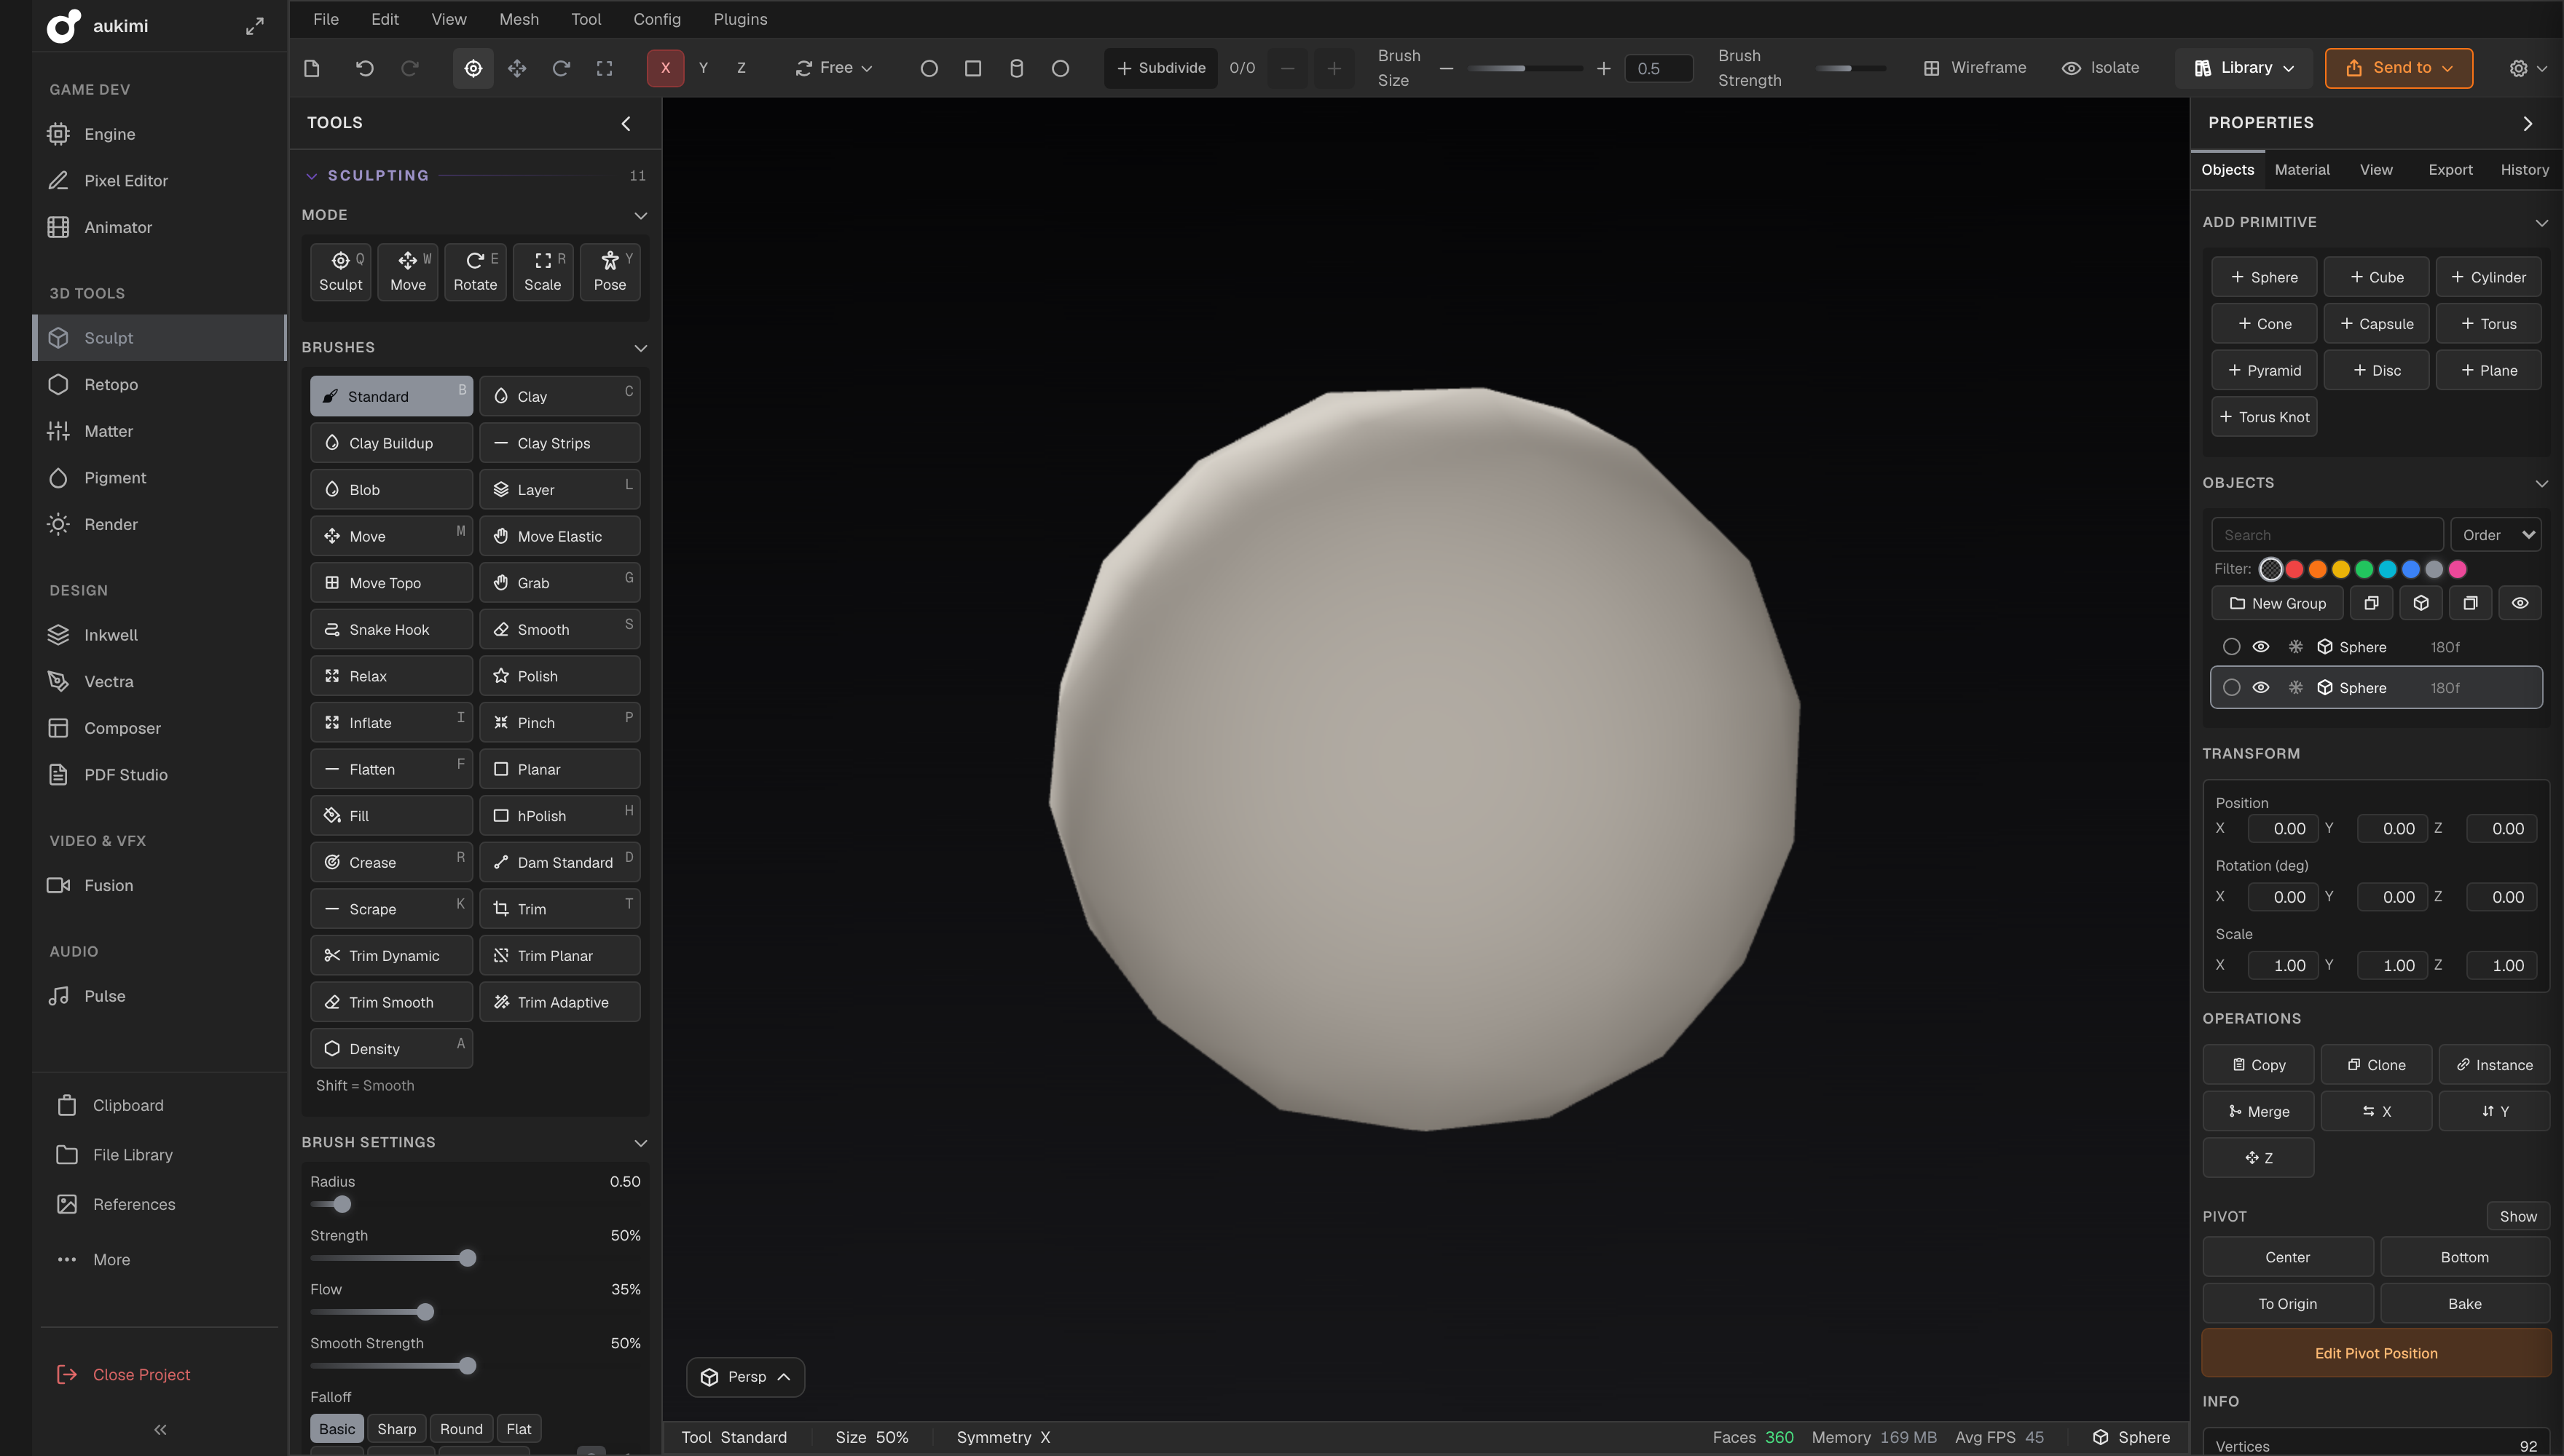Screen dimensions: 2564x1456
Task: Open the Library dropdown
Action: coord(2244,68)
